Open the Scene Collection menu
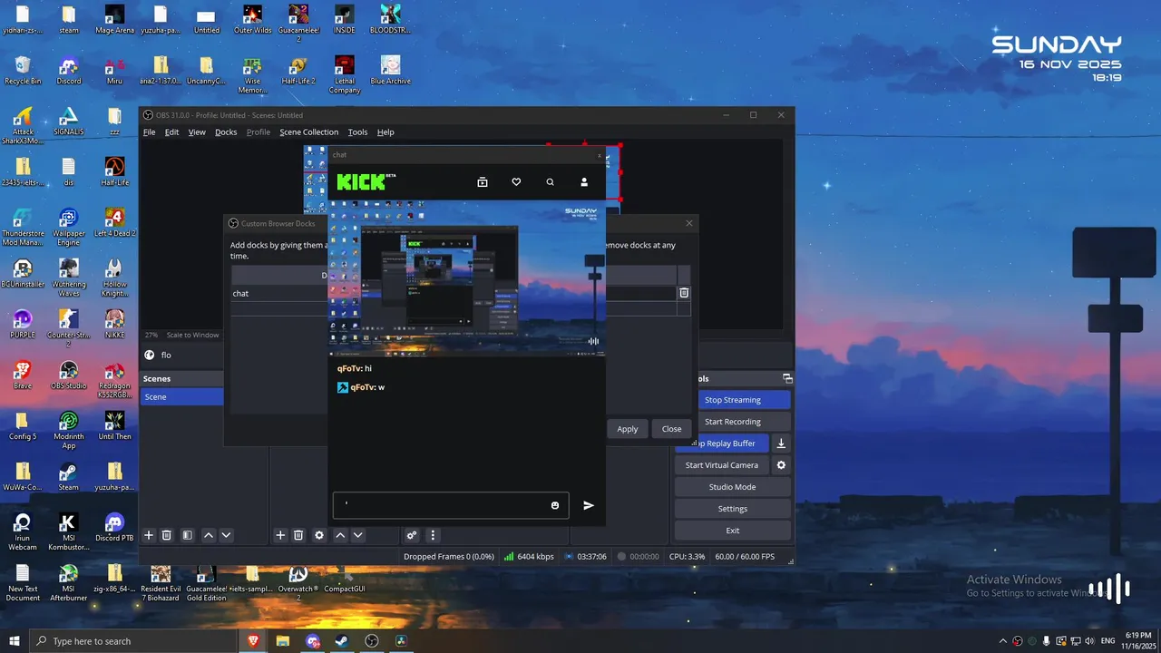This screenshot has height=653, width=1161. [308, 132]
